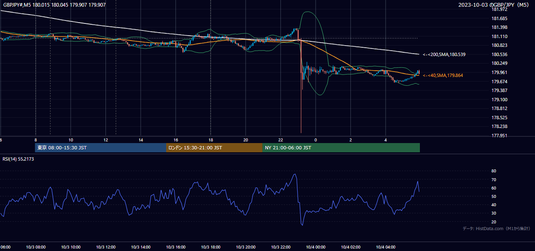
Task: Click the RSI 50 level label
Action: pyautogui.click(x=494, y=196)
